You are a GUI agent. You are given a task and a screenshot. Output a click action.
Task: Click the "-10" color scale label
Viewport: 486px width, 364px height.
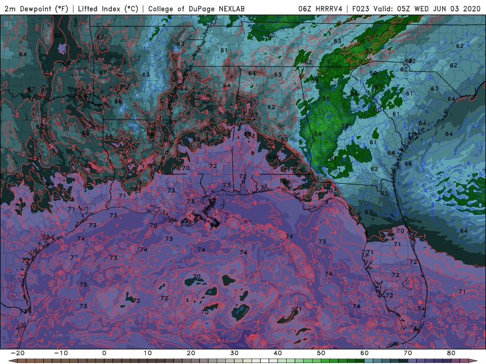(x=61, y=353)
